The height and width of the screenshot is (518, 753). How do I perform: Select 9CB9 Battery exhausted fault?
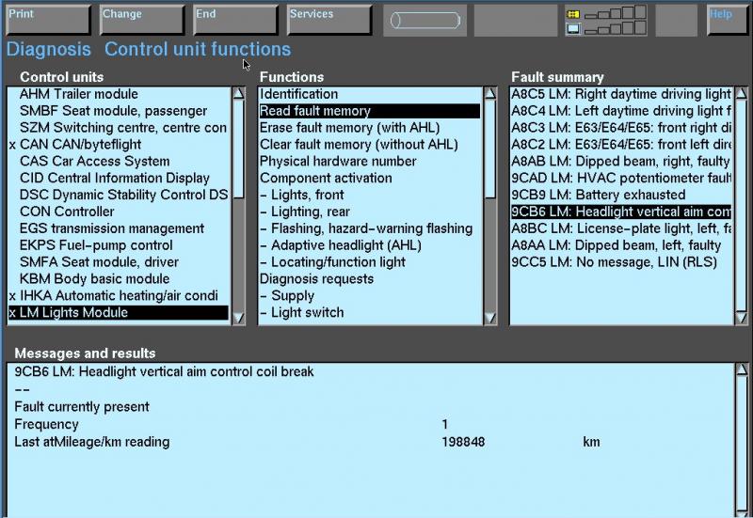599,196
